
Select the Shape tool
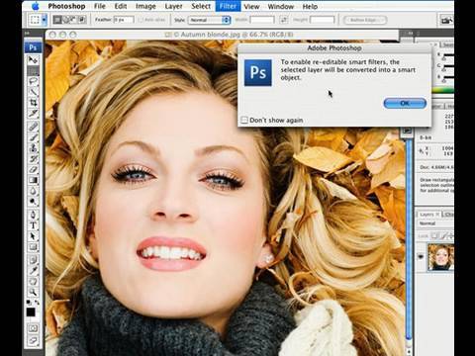point(33,247)
